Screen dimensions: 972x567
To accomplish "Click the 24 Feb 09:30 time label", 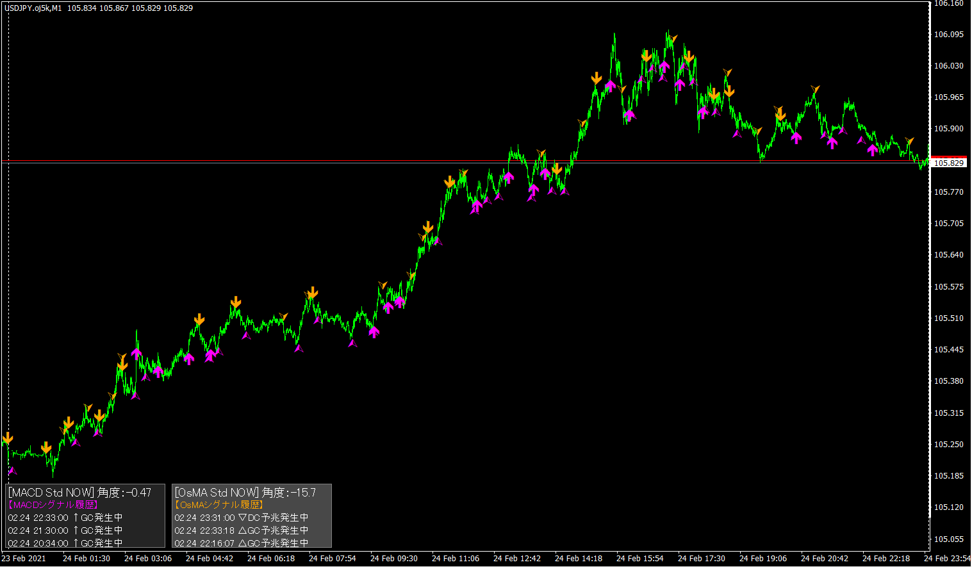I will coord(394,559).
